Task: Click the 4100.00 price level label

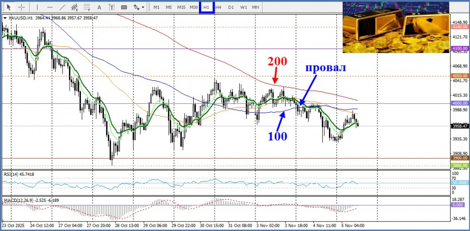Action: (459, 48)
